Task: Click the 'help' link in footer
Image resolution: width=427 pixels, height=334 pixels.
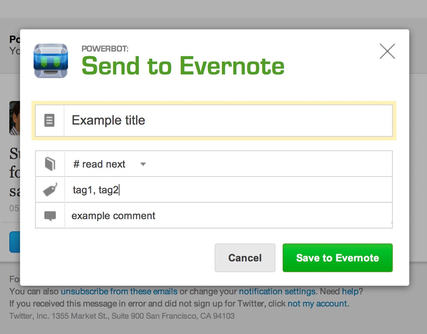Action: [x=350, y=291]
